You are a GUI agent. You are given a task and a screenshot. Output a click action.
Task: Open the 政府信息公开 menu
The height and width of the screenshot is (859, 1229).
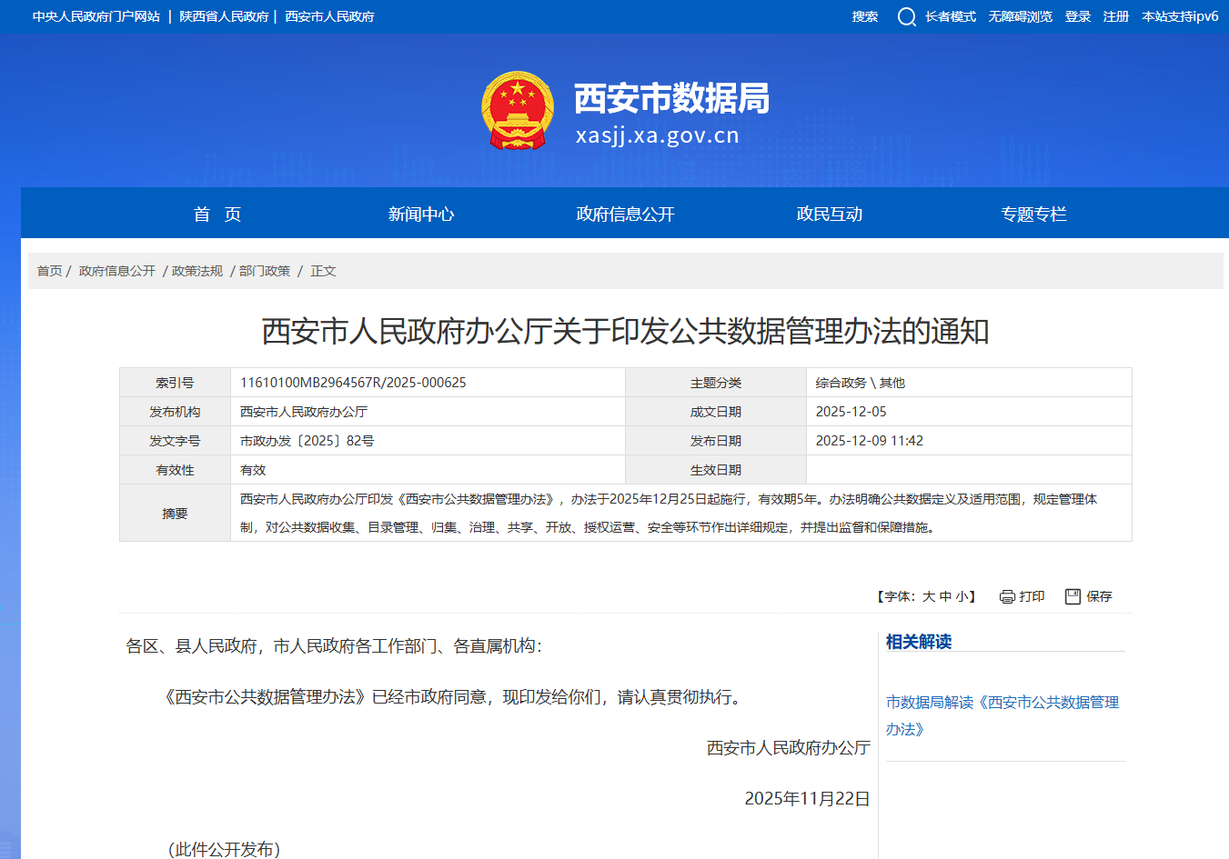624,213
